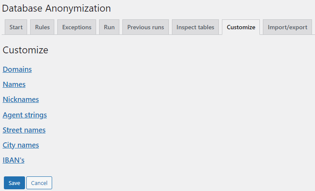
Task: Click the active Customize tab
Action: point(241,27)
